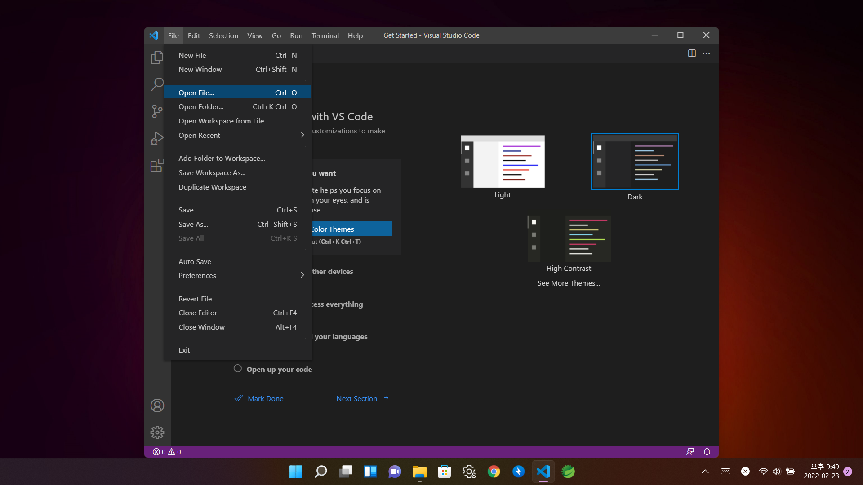The height and width of the screenshot is (485, 863).
Task: Mark the current step as Mark Done
Action: [x=265, y=398]
